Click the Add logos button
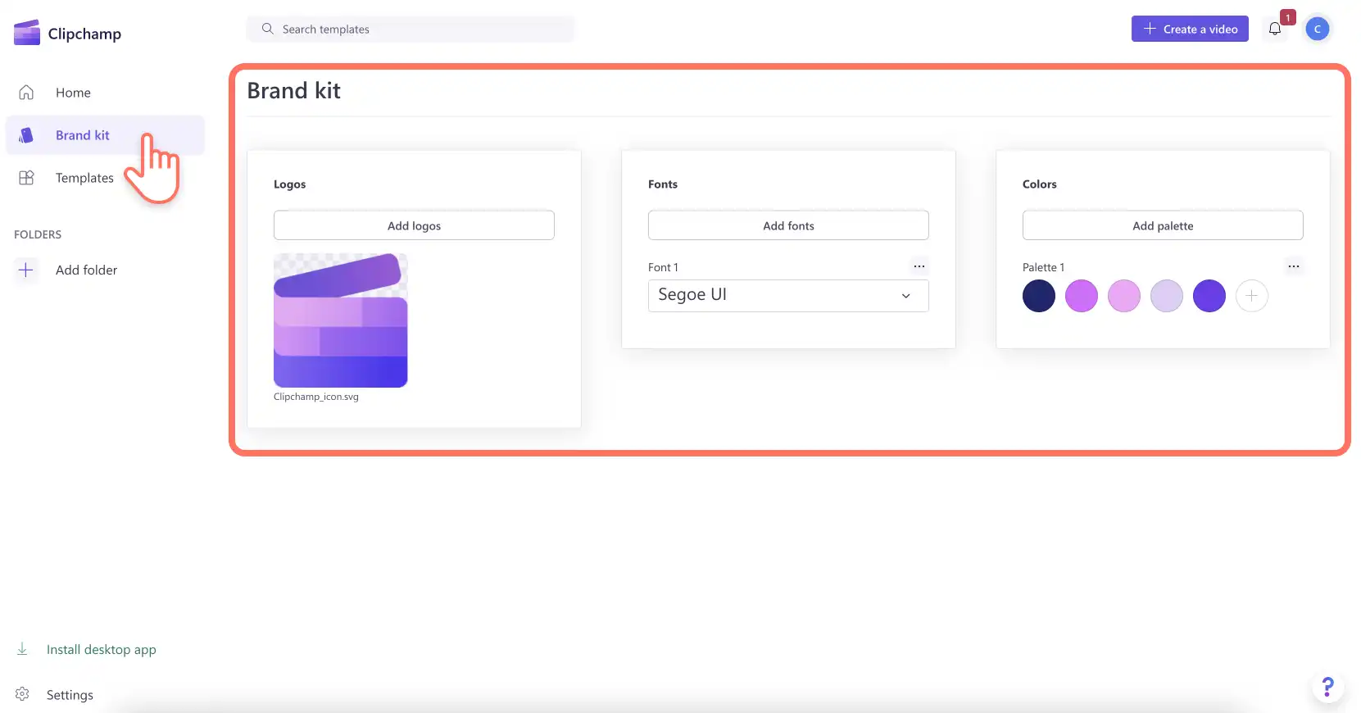1361x713 pixels. pos(414,225)
